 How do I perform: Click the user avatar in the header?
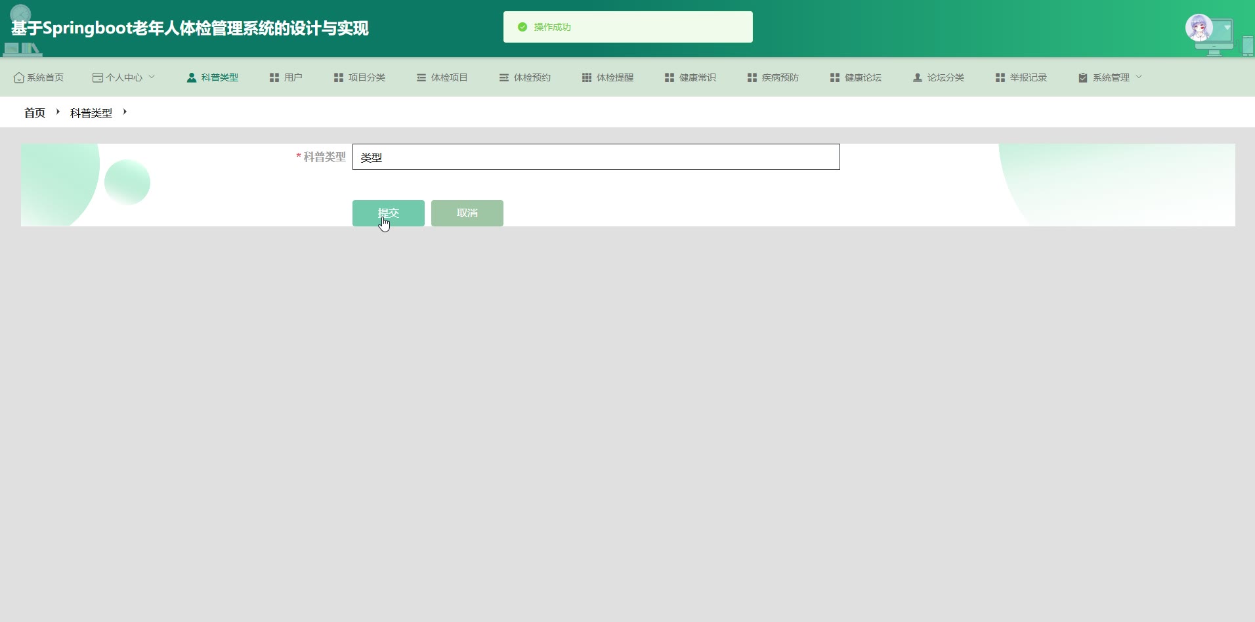pos(1199,28)
